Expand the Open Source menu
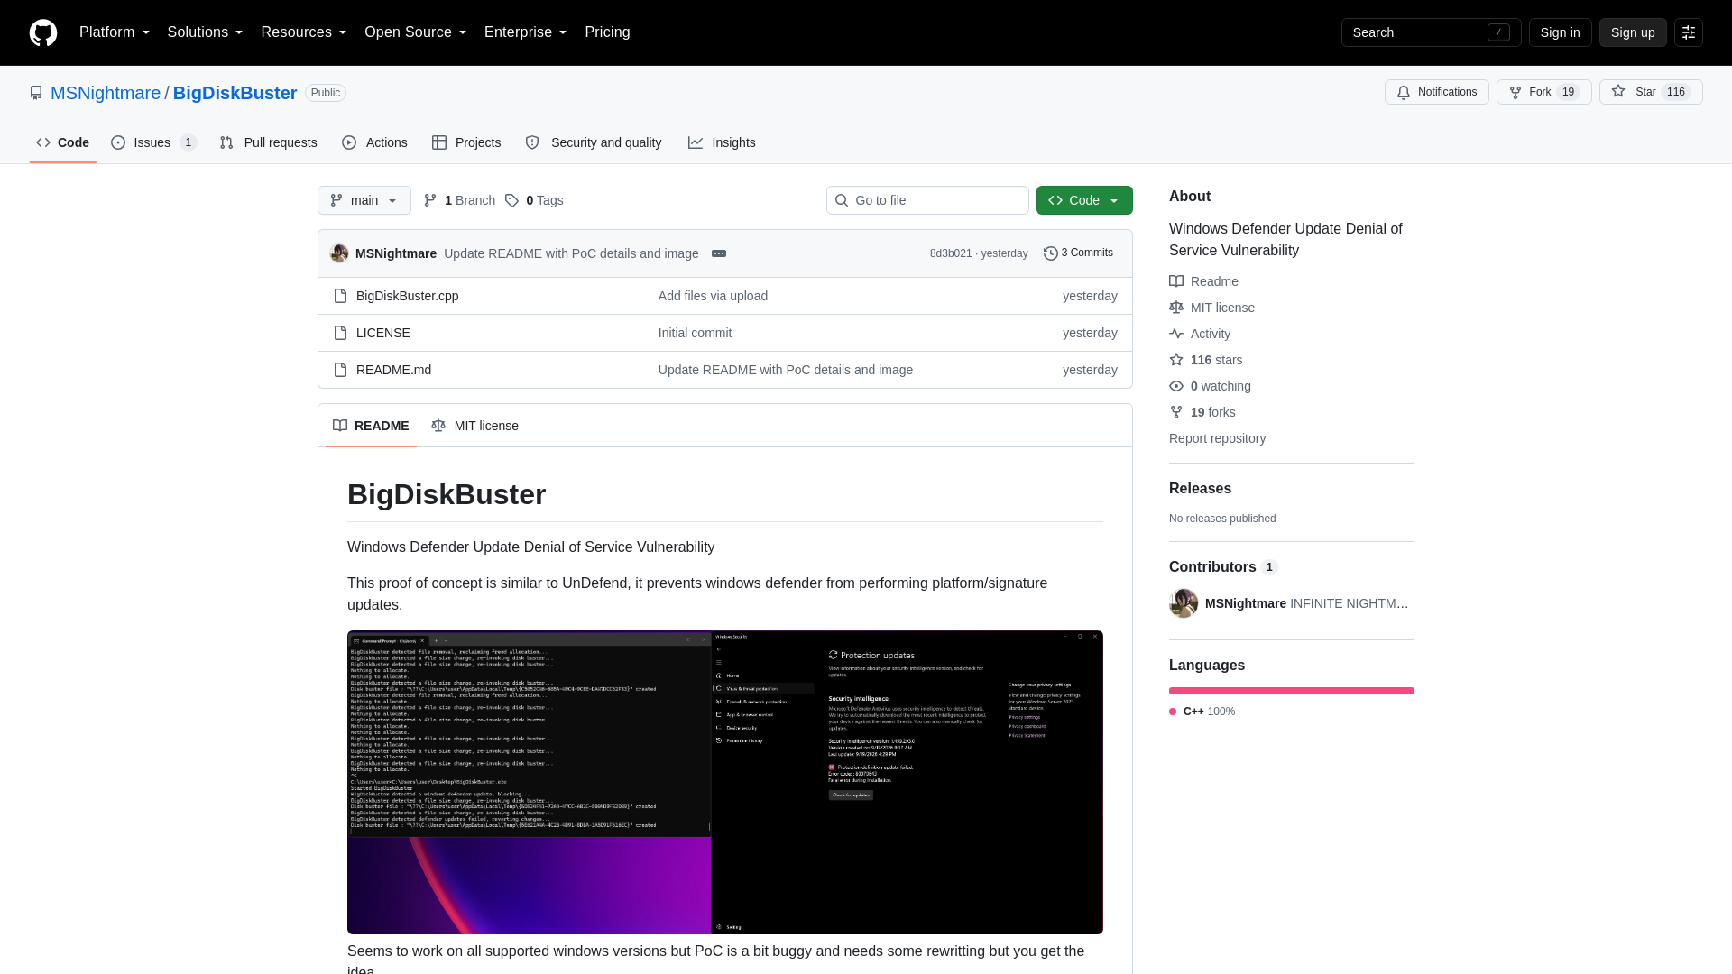Image resolution: width=1732 pixels, height=974 pixels. 415,32
